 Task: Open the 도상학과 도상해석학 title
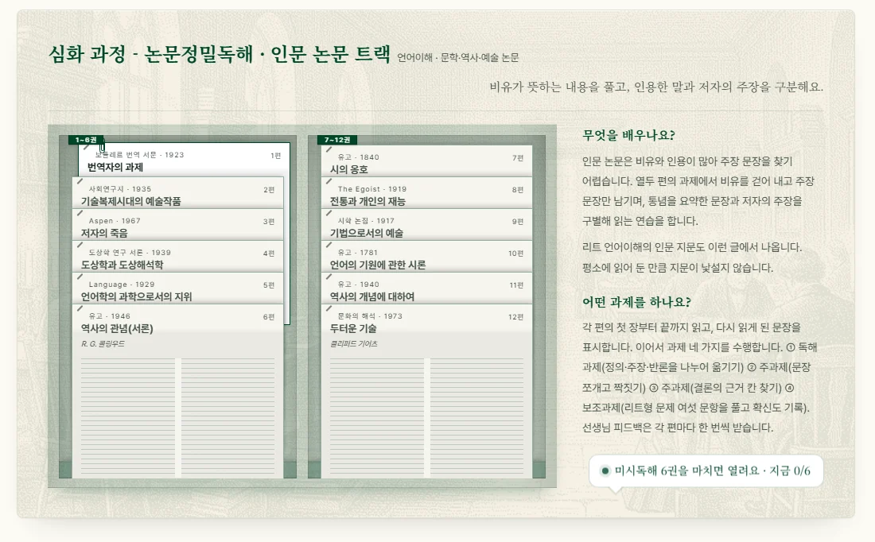tap(122, 265)
